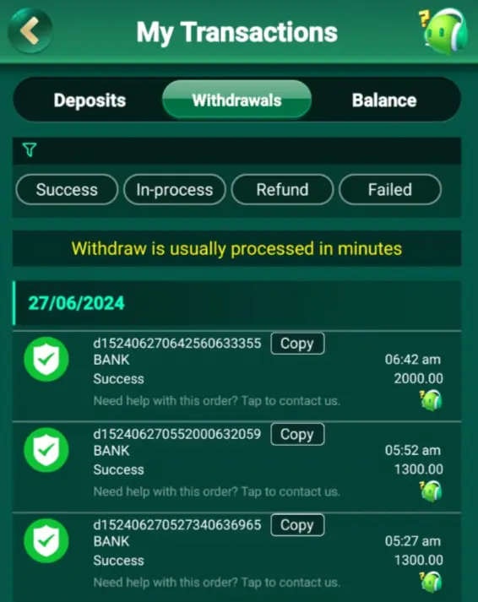
Task: Tap the gold back arrow icon
Action: (x=30, y=31)
